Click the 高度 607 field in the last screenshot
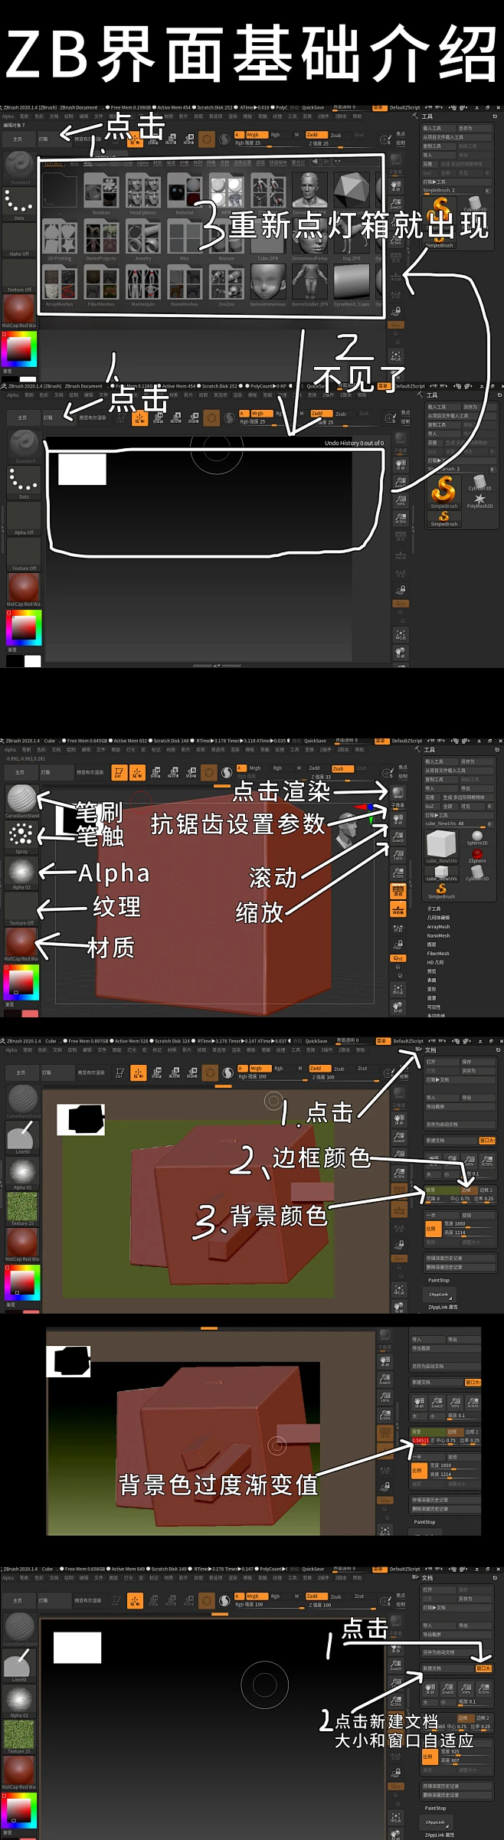Screen dimensions: 504x1840 point(466,1760)
